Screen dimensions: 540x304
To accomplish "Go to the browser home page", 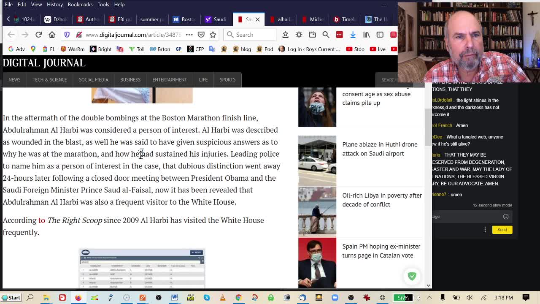I will [52, 35].
